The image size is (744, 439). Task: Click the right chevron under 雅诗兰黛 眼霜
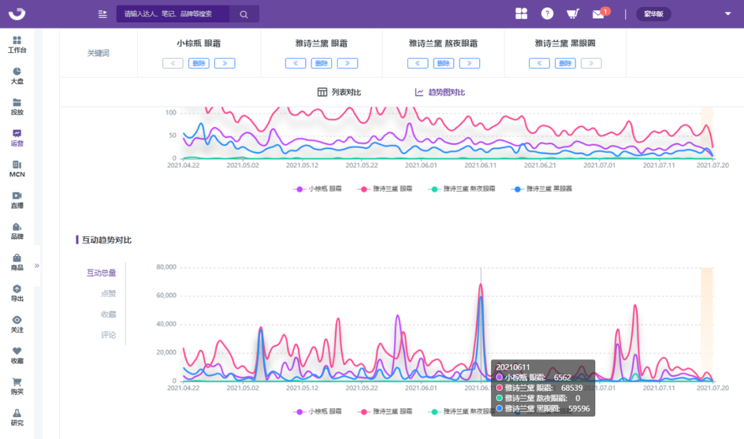347,63
